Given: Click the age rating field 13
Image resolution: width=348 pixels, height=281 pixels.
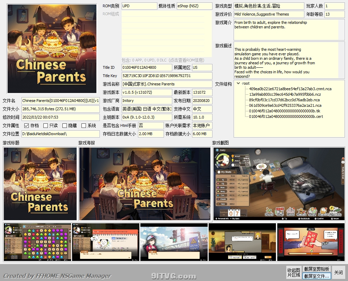Looking at the screenshot, I should coord(334,15).
